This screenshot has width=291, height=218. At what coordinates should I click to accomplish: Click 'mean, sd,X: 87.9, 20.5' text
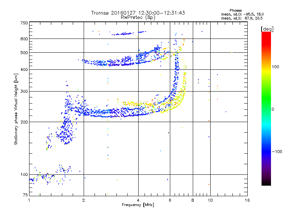coord(242,18)
